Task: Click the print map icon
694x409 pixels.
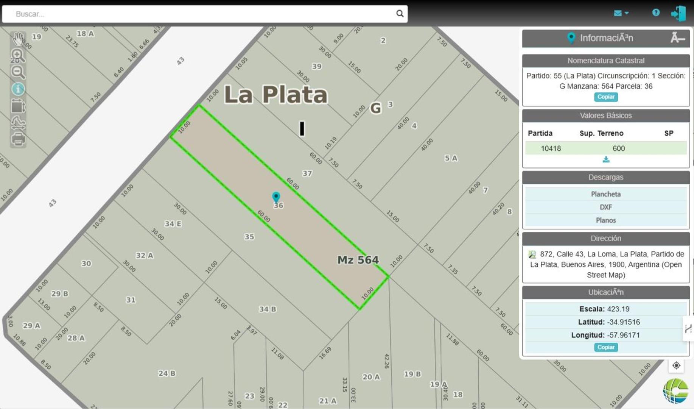Action: point(18,139)
